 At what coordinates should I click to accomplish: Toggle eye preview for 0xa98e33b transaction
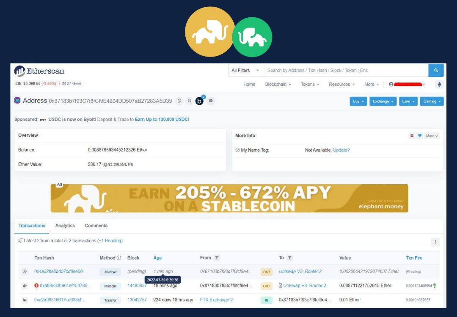click(25, 286)
